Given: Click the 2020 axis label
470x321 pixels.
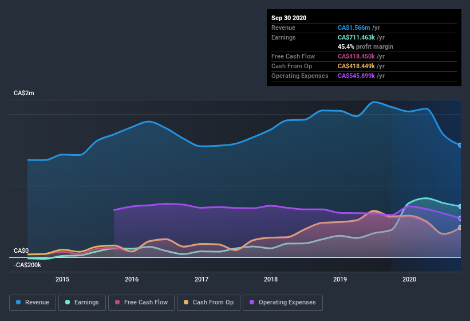Looking at the screenshot, I should pos(409,279).
